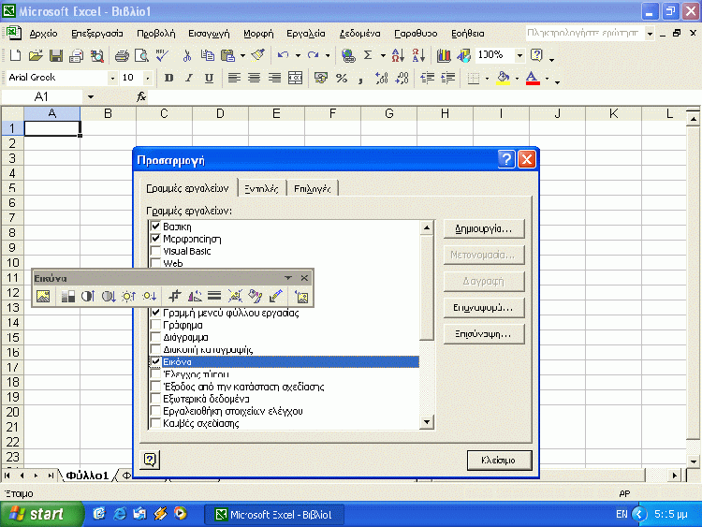
Task: Undo the last action
Action: 283,55
